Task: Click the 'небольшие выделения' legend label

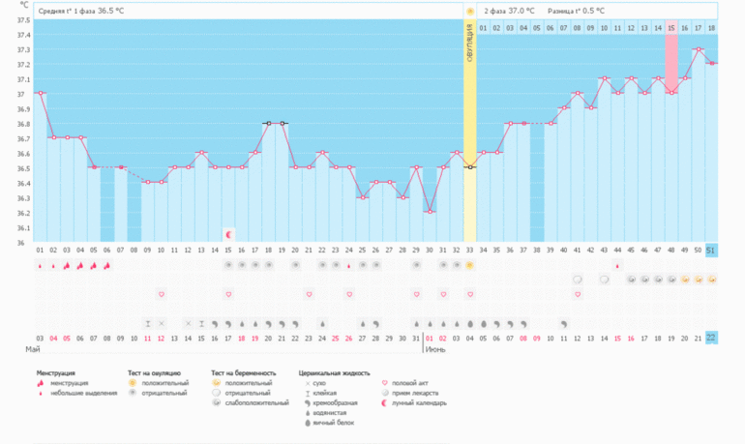Action: [72, 393]
